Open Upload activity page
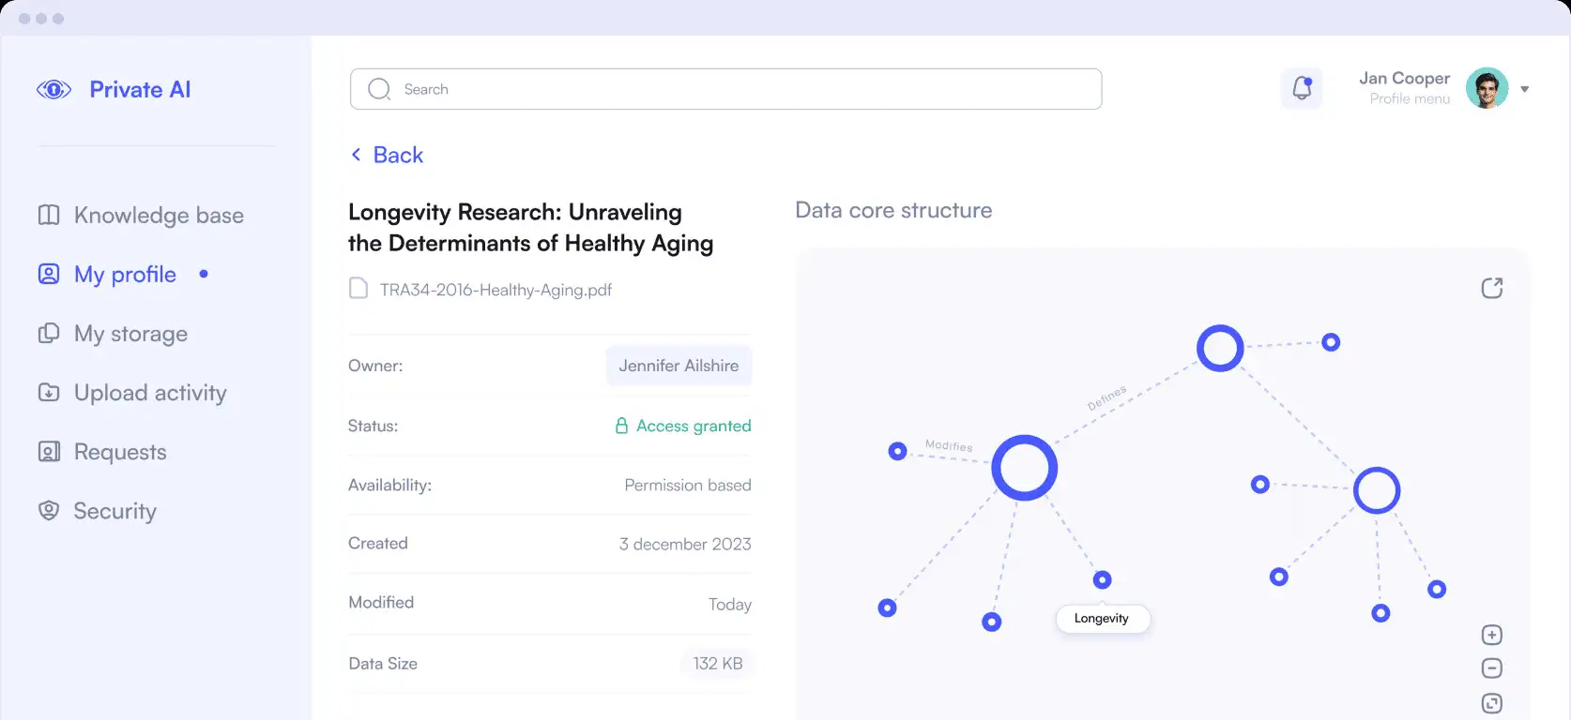The height and width of the screenshot is (720, 1571). click(x=150, y=393)
